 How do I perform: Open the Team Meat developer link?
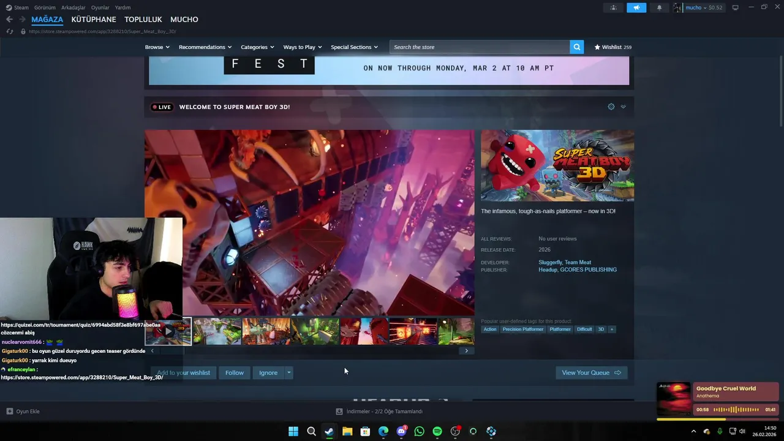[578, 262]
